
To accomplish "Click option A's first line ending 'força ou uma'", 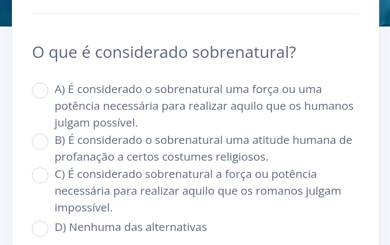I will [188, 89].
